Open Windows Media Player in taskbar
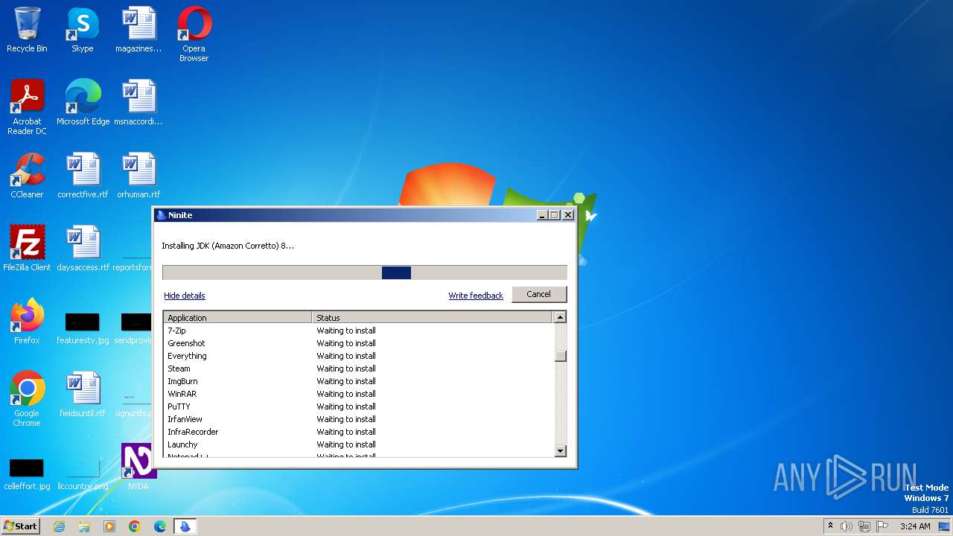 click(x=109, y=526)
